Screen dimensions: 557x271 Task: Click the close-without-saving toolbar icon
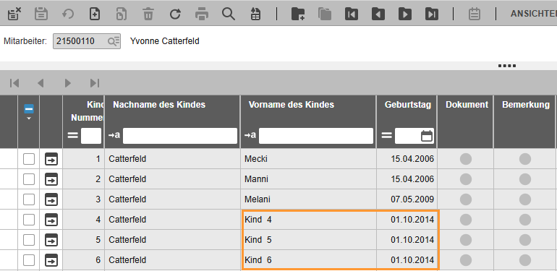coord(14,14)
